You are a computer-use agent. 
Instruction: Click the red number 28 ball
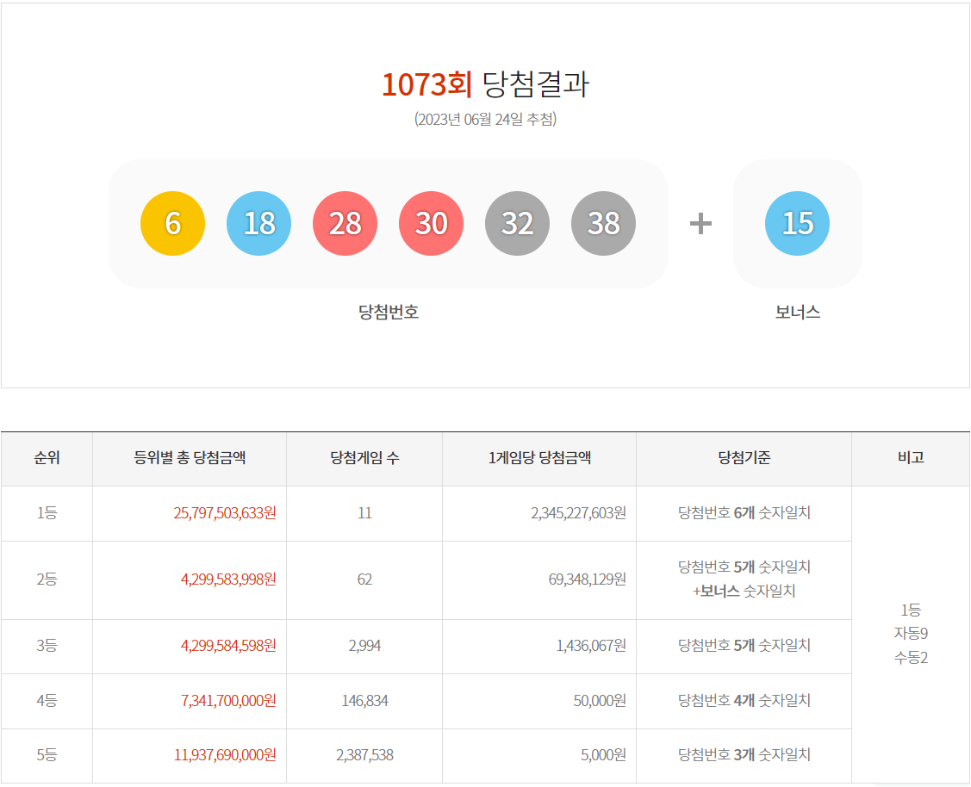point(345,224)
